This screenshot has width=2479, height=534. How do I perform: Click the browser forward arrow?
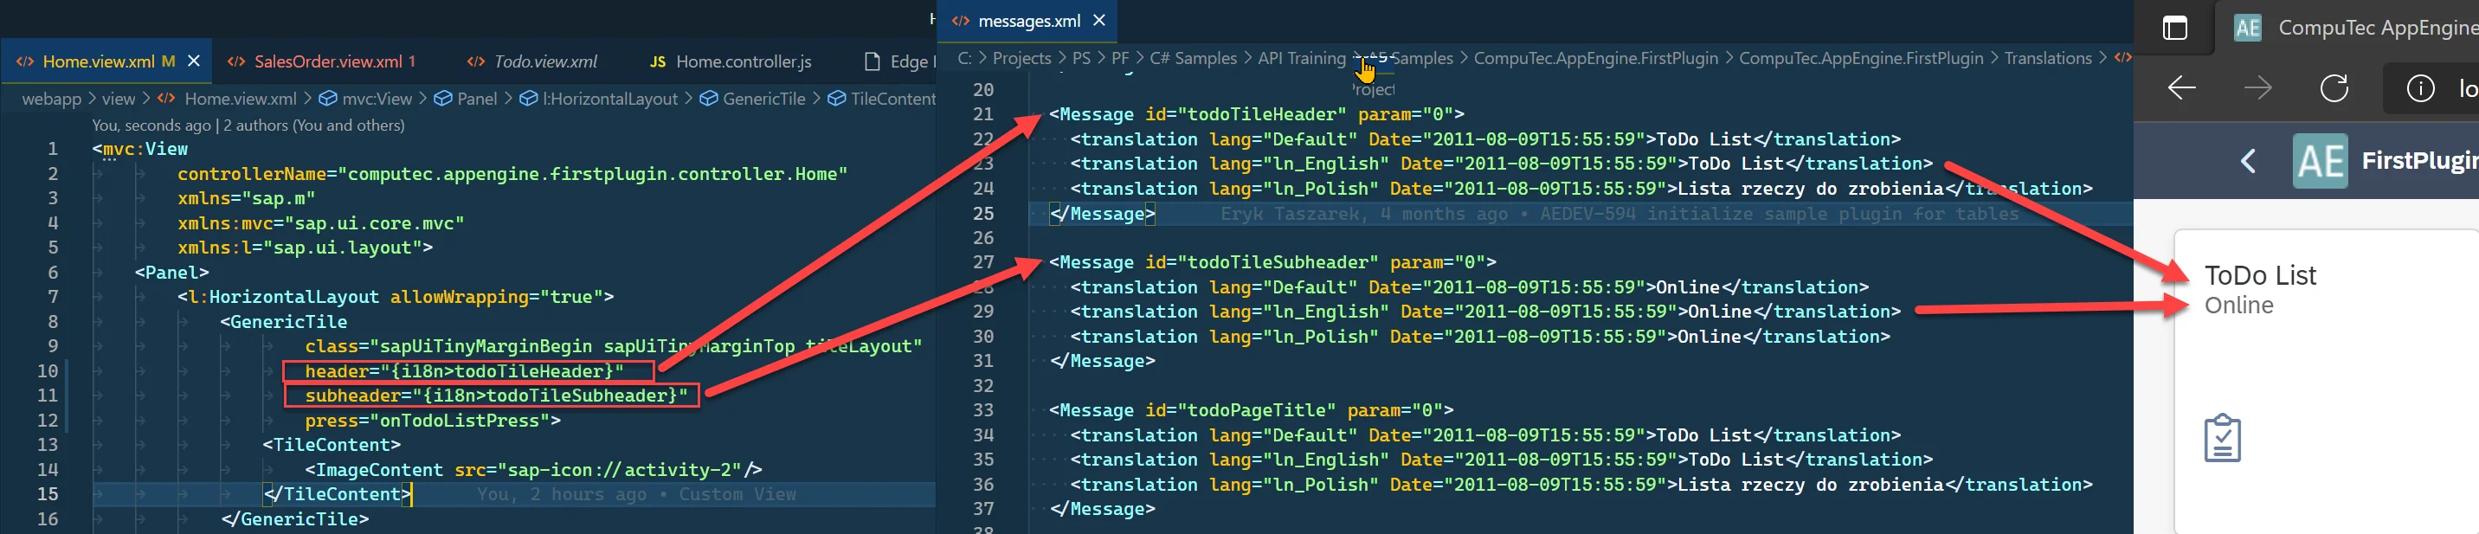coord(2257,88)
